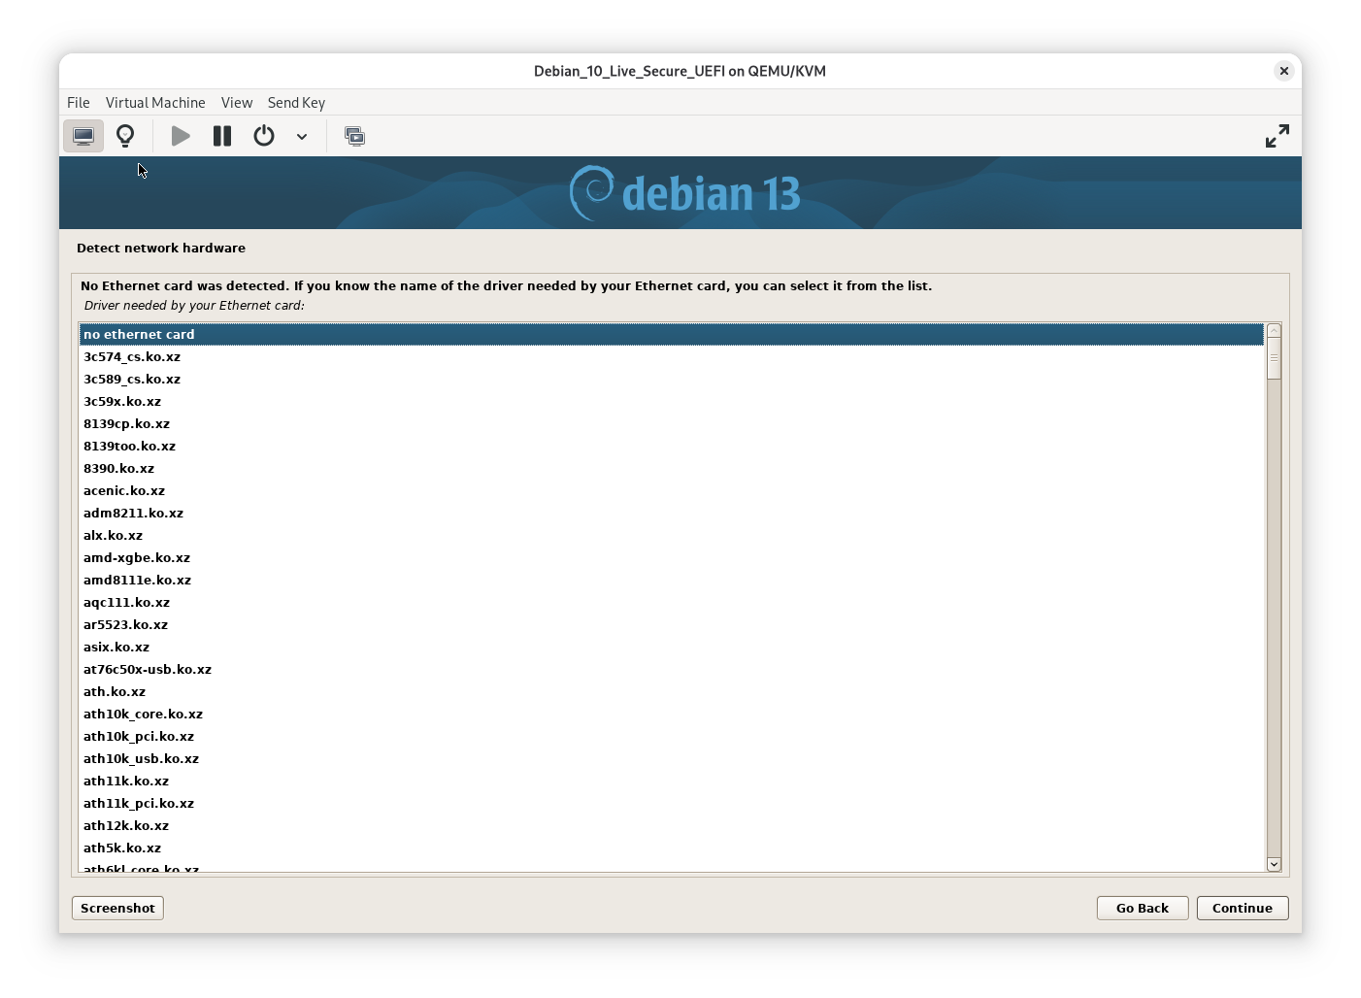Image resolution: width=1361 pixels, height=998 pixels.
Task: Select 3c59x.ko.xz driver
Action: [x=671, y=401]
